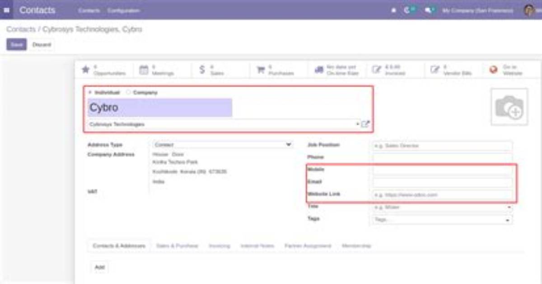Switch to the Membership tab
This screenshot has height=284, width=542.
(x=356, y=246)
